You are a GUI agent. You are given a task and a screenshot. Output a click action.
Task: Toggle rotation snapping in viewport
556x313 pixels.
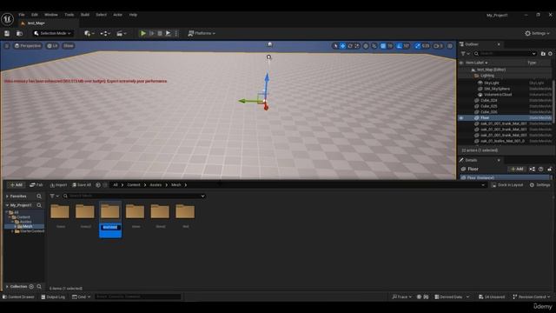coord(400,46)
